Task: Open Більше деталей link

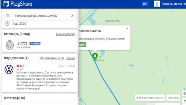Action: [65, 34]
